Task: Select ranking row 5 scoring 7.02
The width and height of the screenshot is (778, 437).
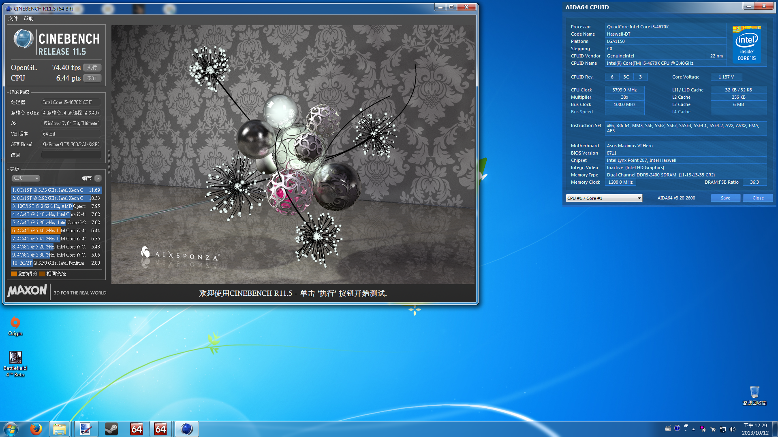Action: pos(56,223)
